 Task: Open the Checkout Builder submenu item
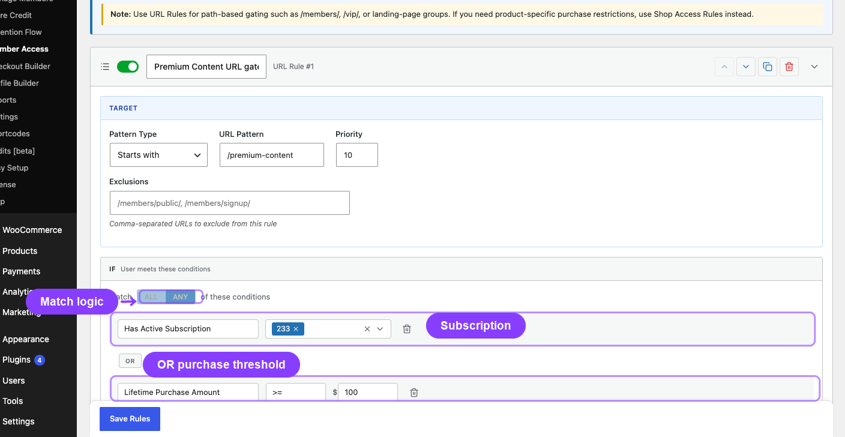click(25, 66)
